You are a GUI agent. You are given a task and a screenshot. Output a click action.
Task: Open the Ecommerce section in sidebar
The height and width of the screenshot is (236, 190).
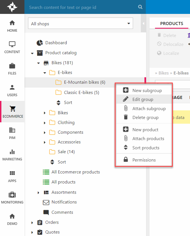12,111
